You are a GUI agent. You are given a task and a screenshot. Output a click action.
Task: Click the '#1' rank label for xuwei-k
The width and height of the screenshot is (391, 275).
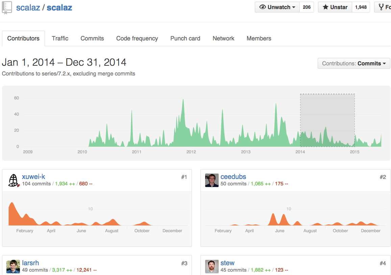[184, 177]
